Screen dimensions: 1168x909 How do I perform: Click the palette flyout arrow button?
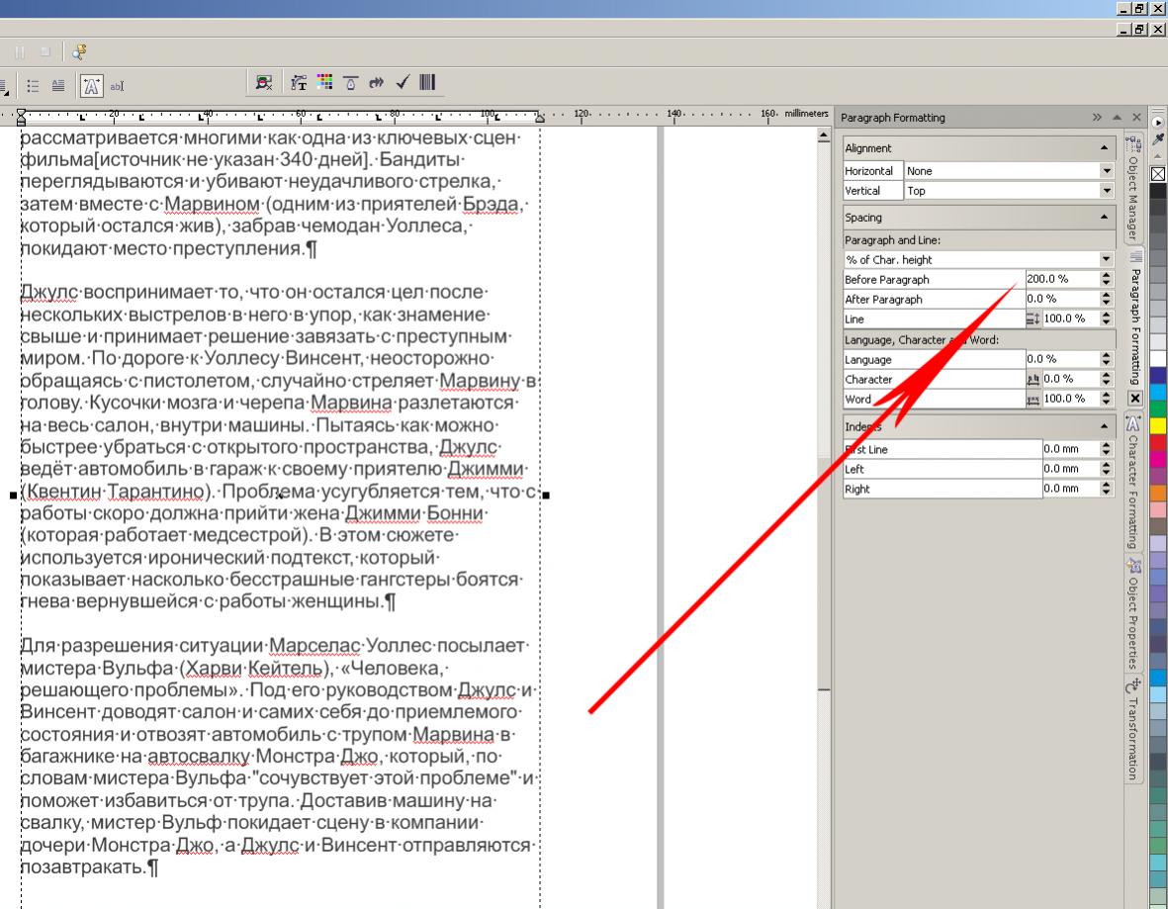pyautogui.click(x=1158, y=122)
